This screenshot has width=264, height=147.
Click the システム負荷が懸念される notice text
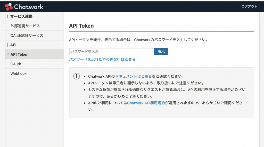(x=167, y=93)
